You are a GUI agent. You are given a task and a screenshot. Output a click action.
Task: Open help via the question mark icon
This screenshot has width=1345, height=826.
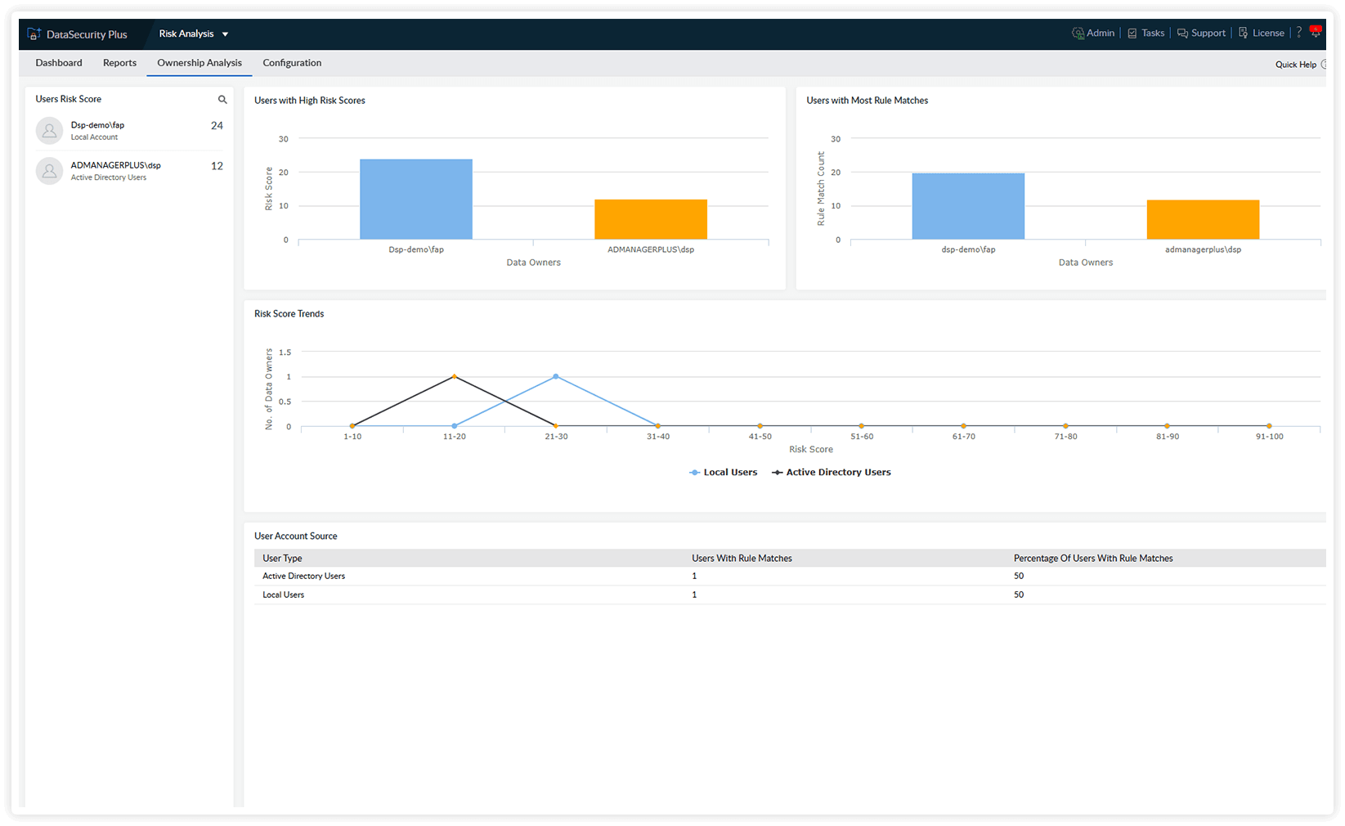1298,33
